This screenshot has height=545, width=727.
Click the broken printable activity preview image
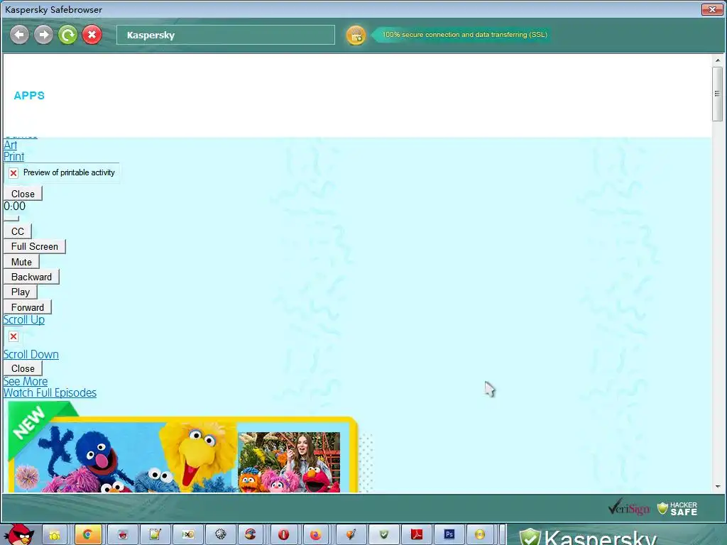tap(62, 173)
